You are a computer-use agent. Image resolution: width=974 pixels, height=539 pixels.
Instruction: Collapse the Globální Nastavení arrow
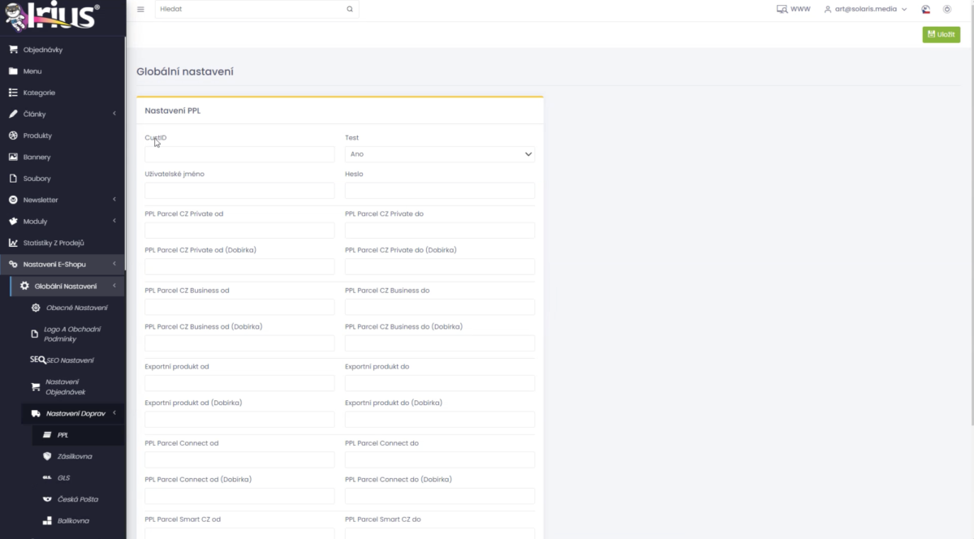click(x=114, y=286)
